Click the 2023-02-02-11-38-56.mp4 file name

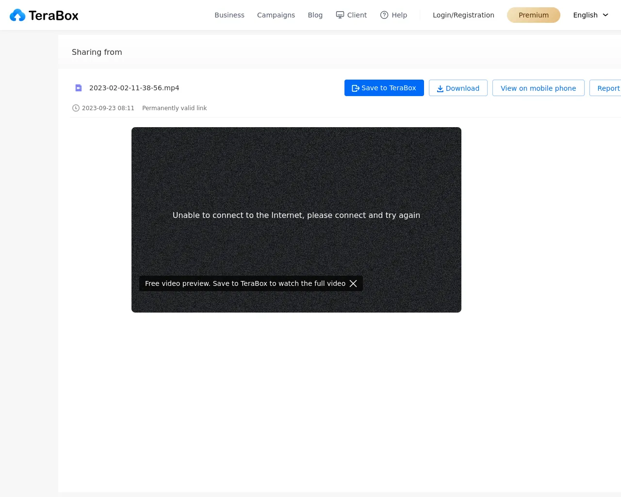134,88
